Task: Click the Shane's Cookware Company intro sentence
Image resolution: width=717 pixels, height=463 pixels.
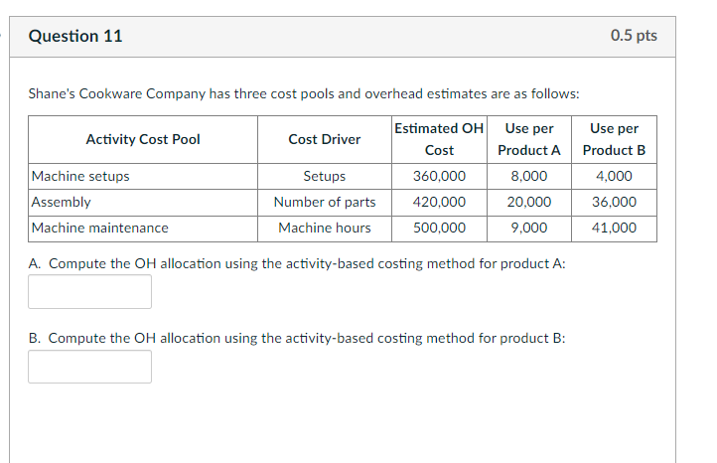Action: pyautogui.click(x=304, y=93)
